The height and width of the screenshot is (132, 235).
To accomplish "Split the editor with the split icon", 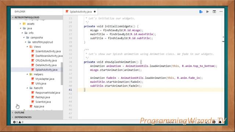I will tap(214, 11).
